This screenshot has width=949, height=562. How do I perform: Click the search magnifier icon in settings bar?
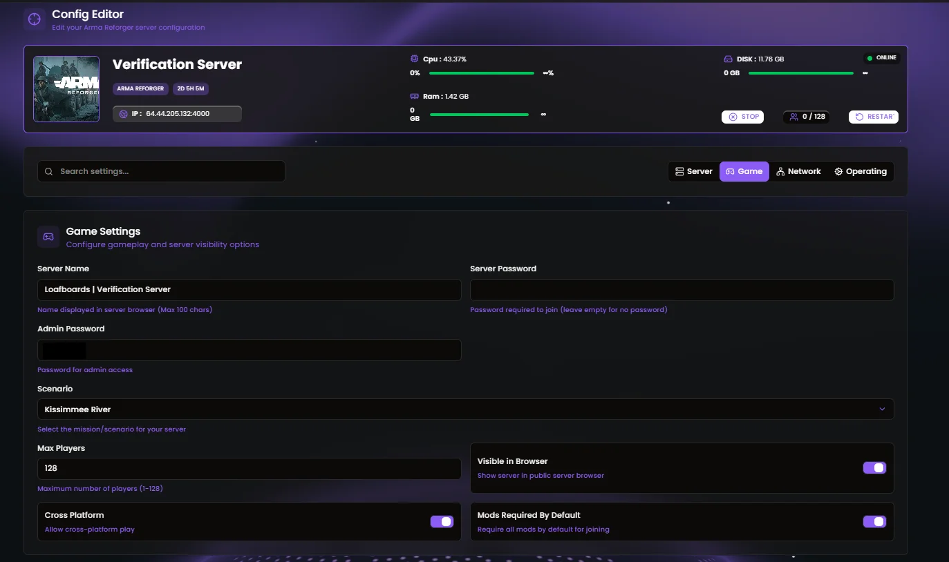pos(48,171)
